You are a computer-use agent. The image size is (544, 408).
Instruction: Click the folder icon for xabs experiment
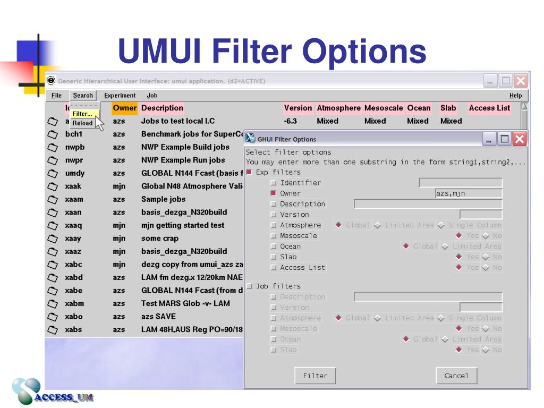pyautogui.click(x=53, y=330)
